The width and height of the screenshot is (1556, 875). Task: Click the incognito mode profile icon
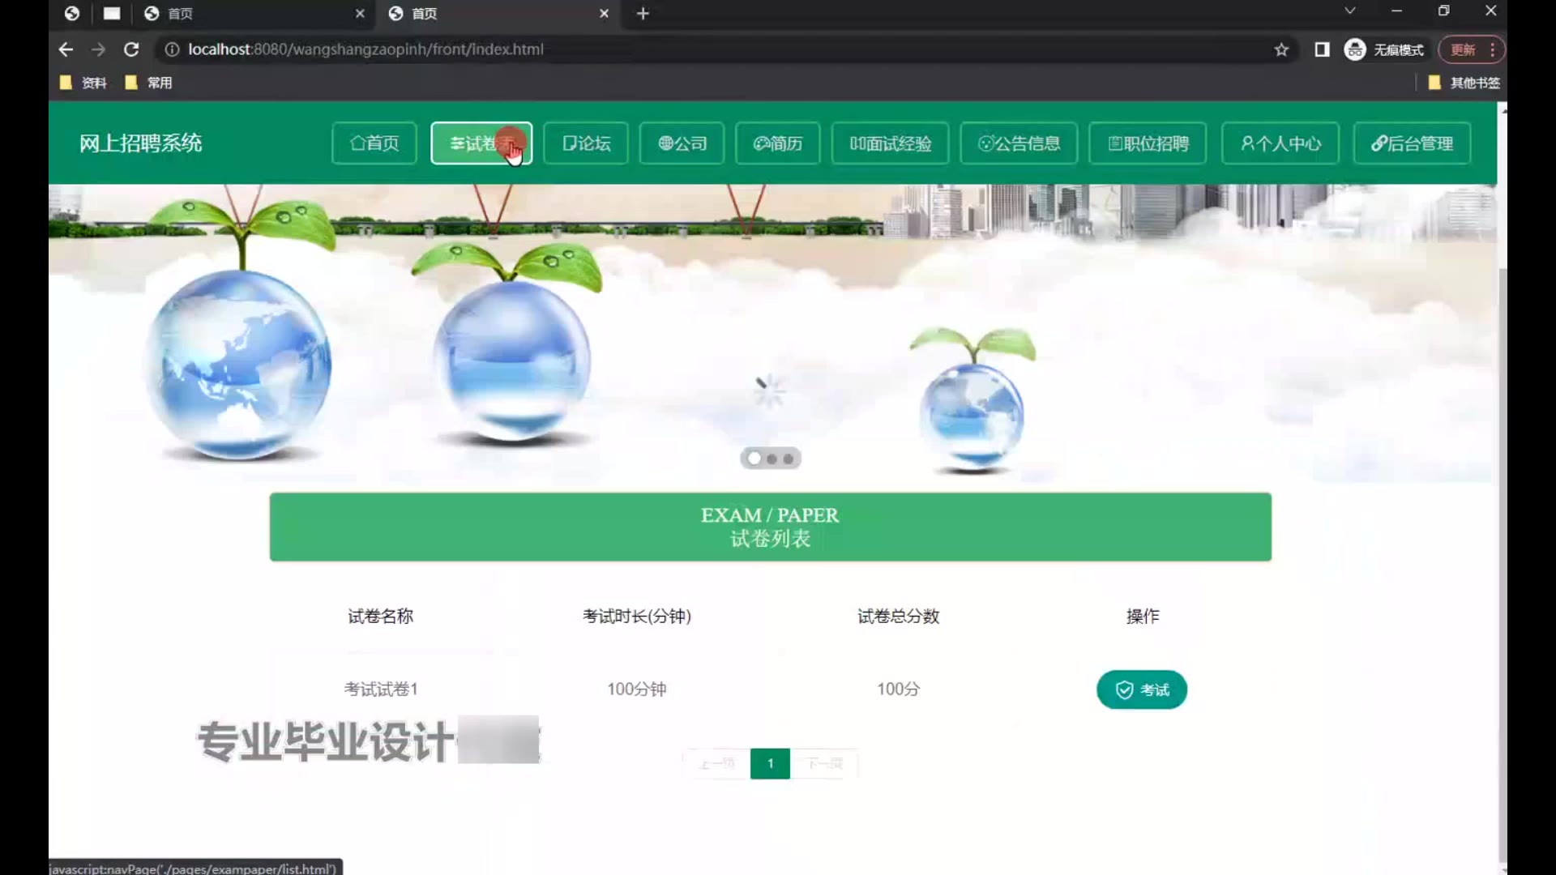1355,49
